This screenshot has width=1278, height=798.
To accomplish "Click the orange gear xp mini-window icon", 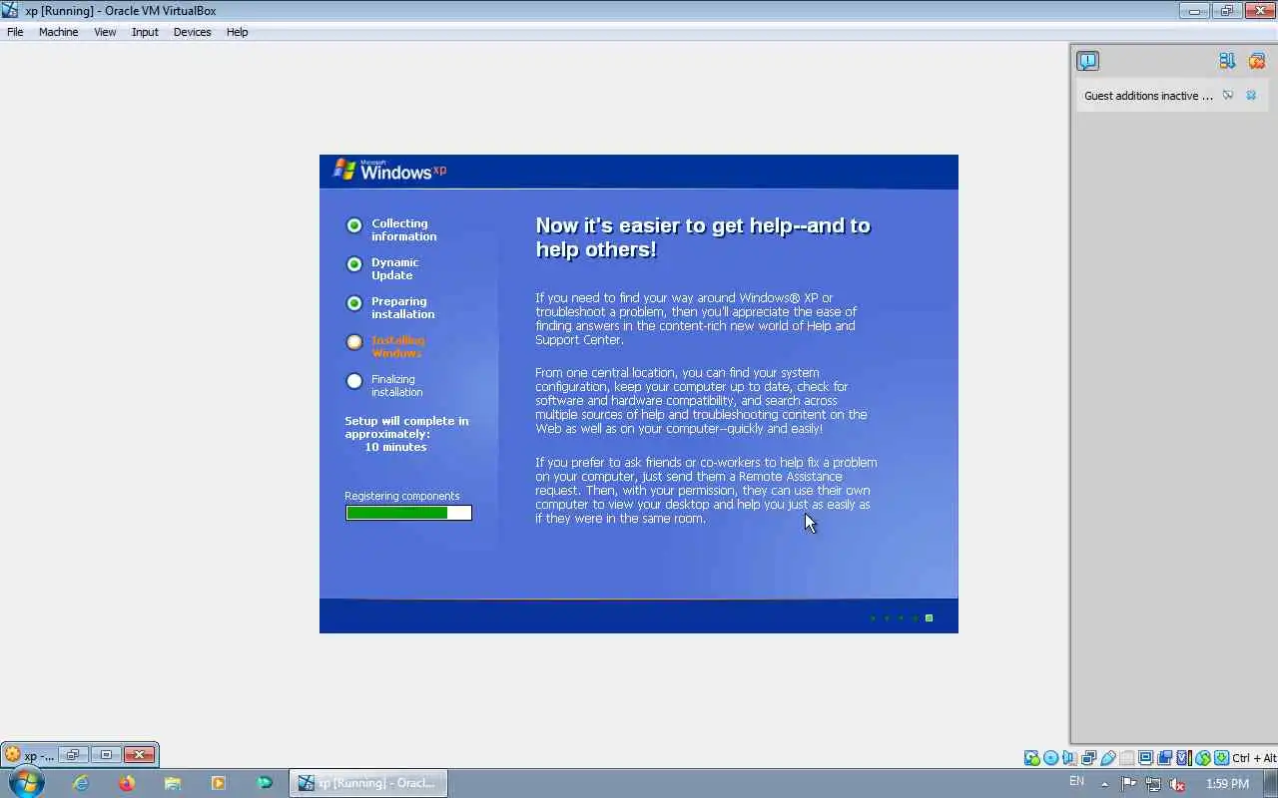I will pos(12,755).
